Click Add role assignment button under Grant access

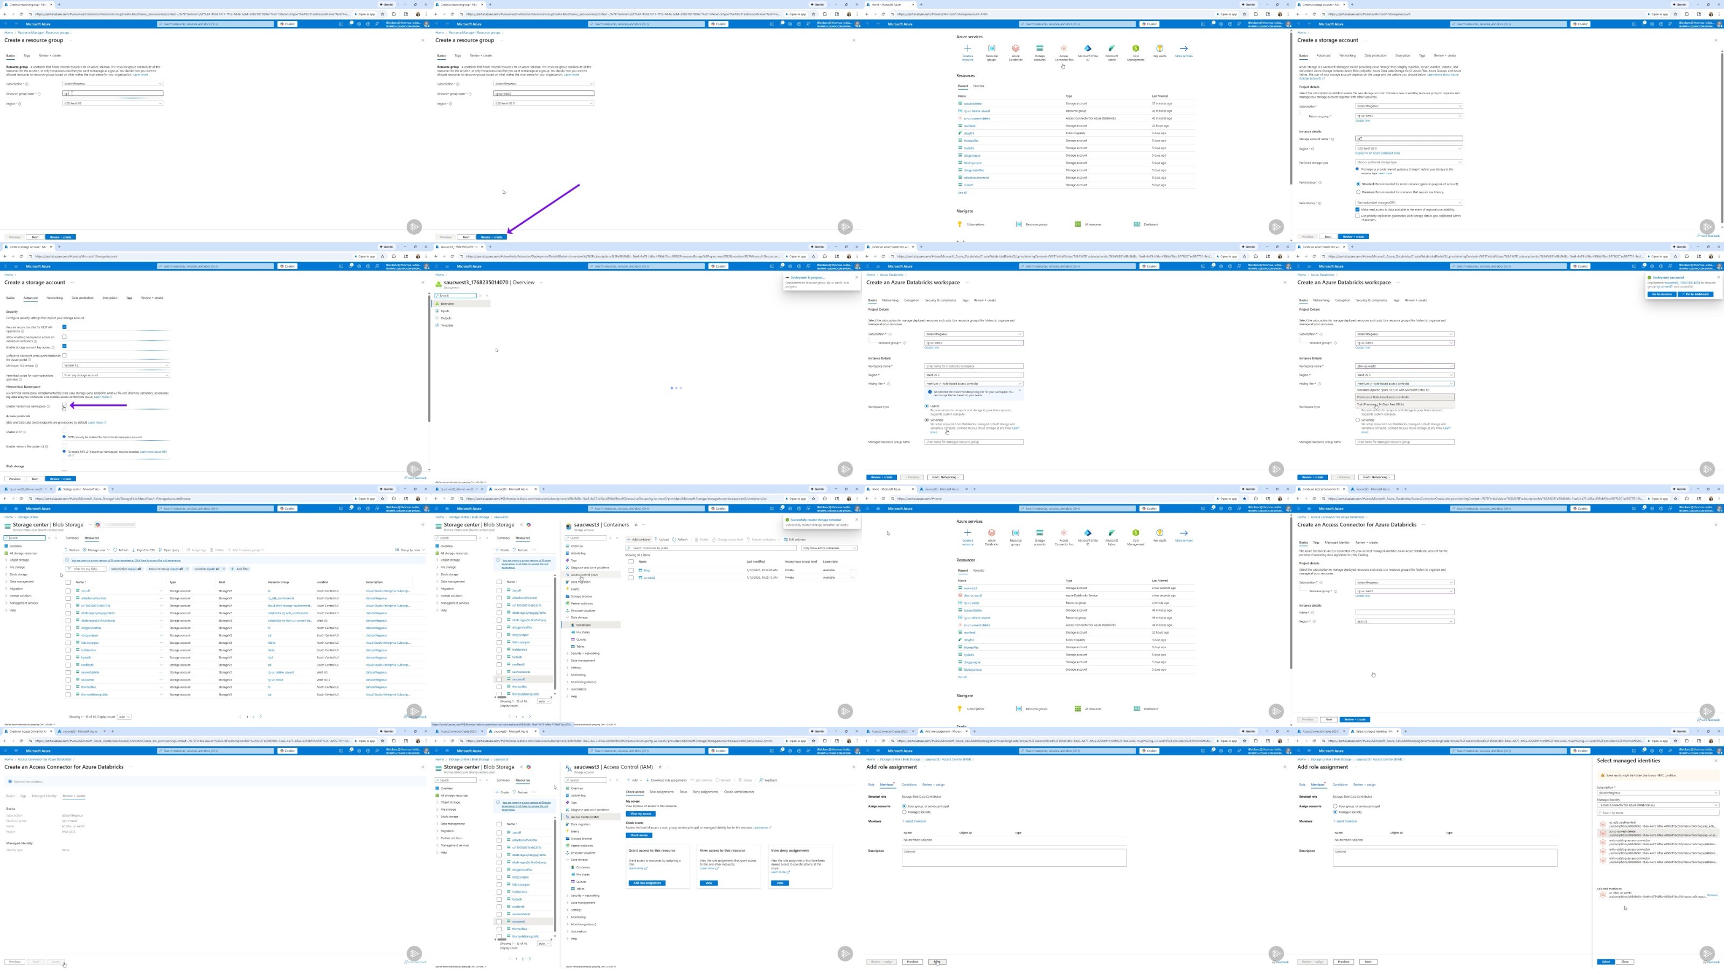646,883
